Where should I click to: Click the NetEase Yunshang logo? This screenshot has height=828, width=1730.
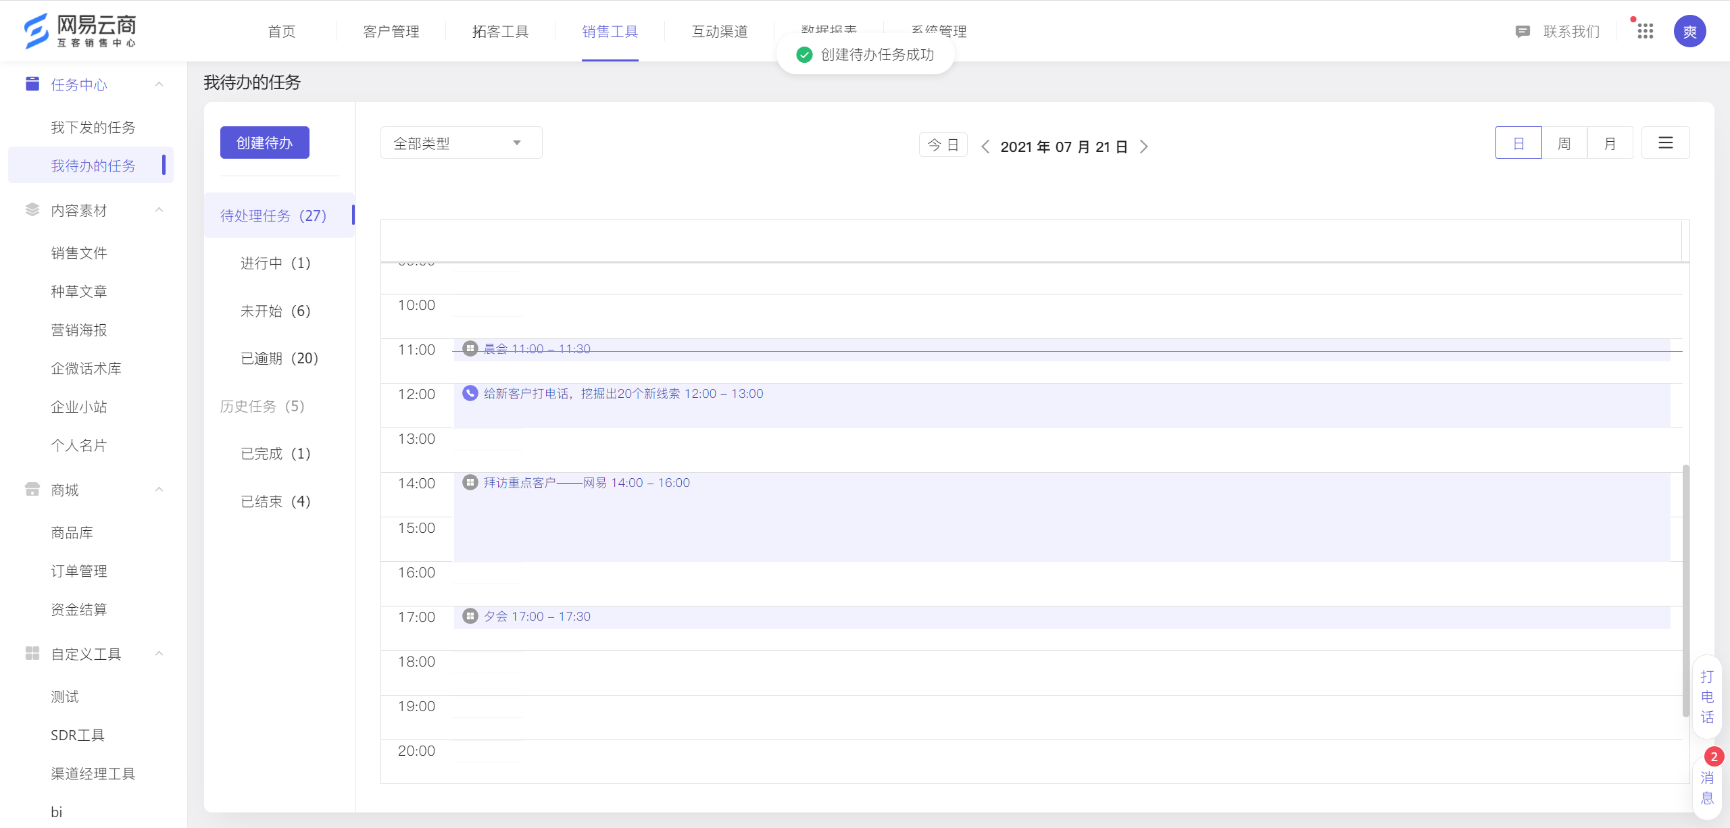click(80, 31)
